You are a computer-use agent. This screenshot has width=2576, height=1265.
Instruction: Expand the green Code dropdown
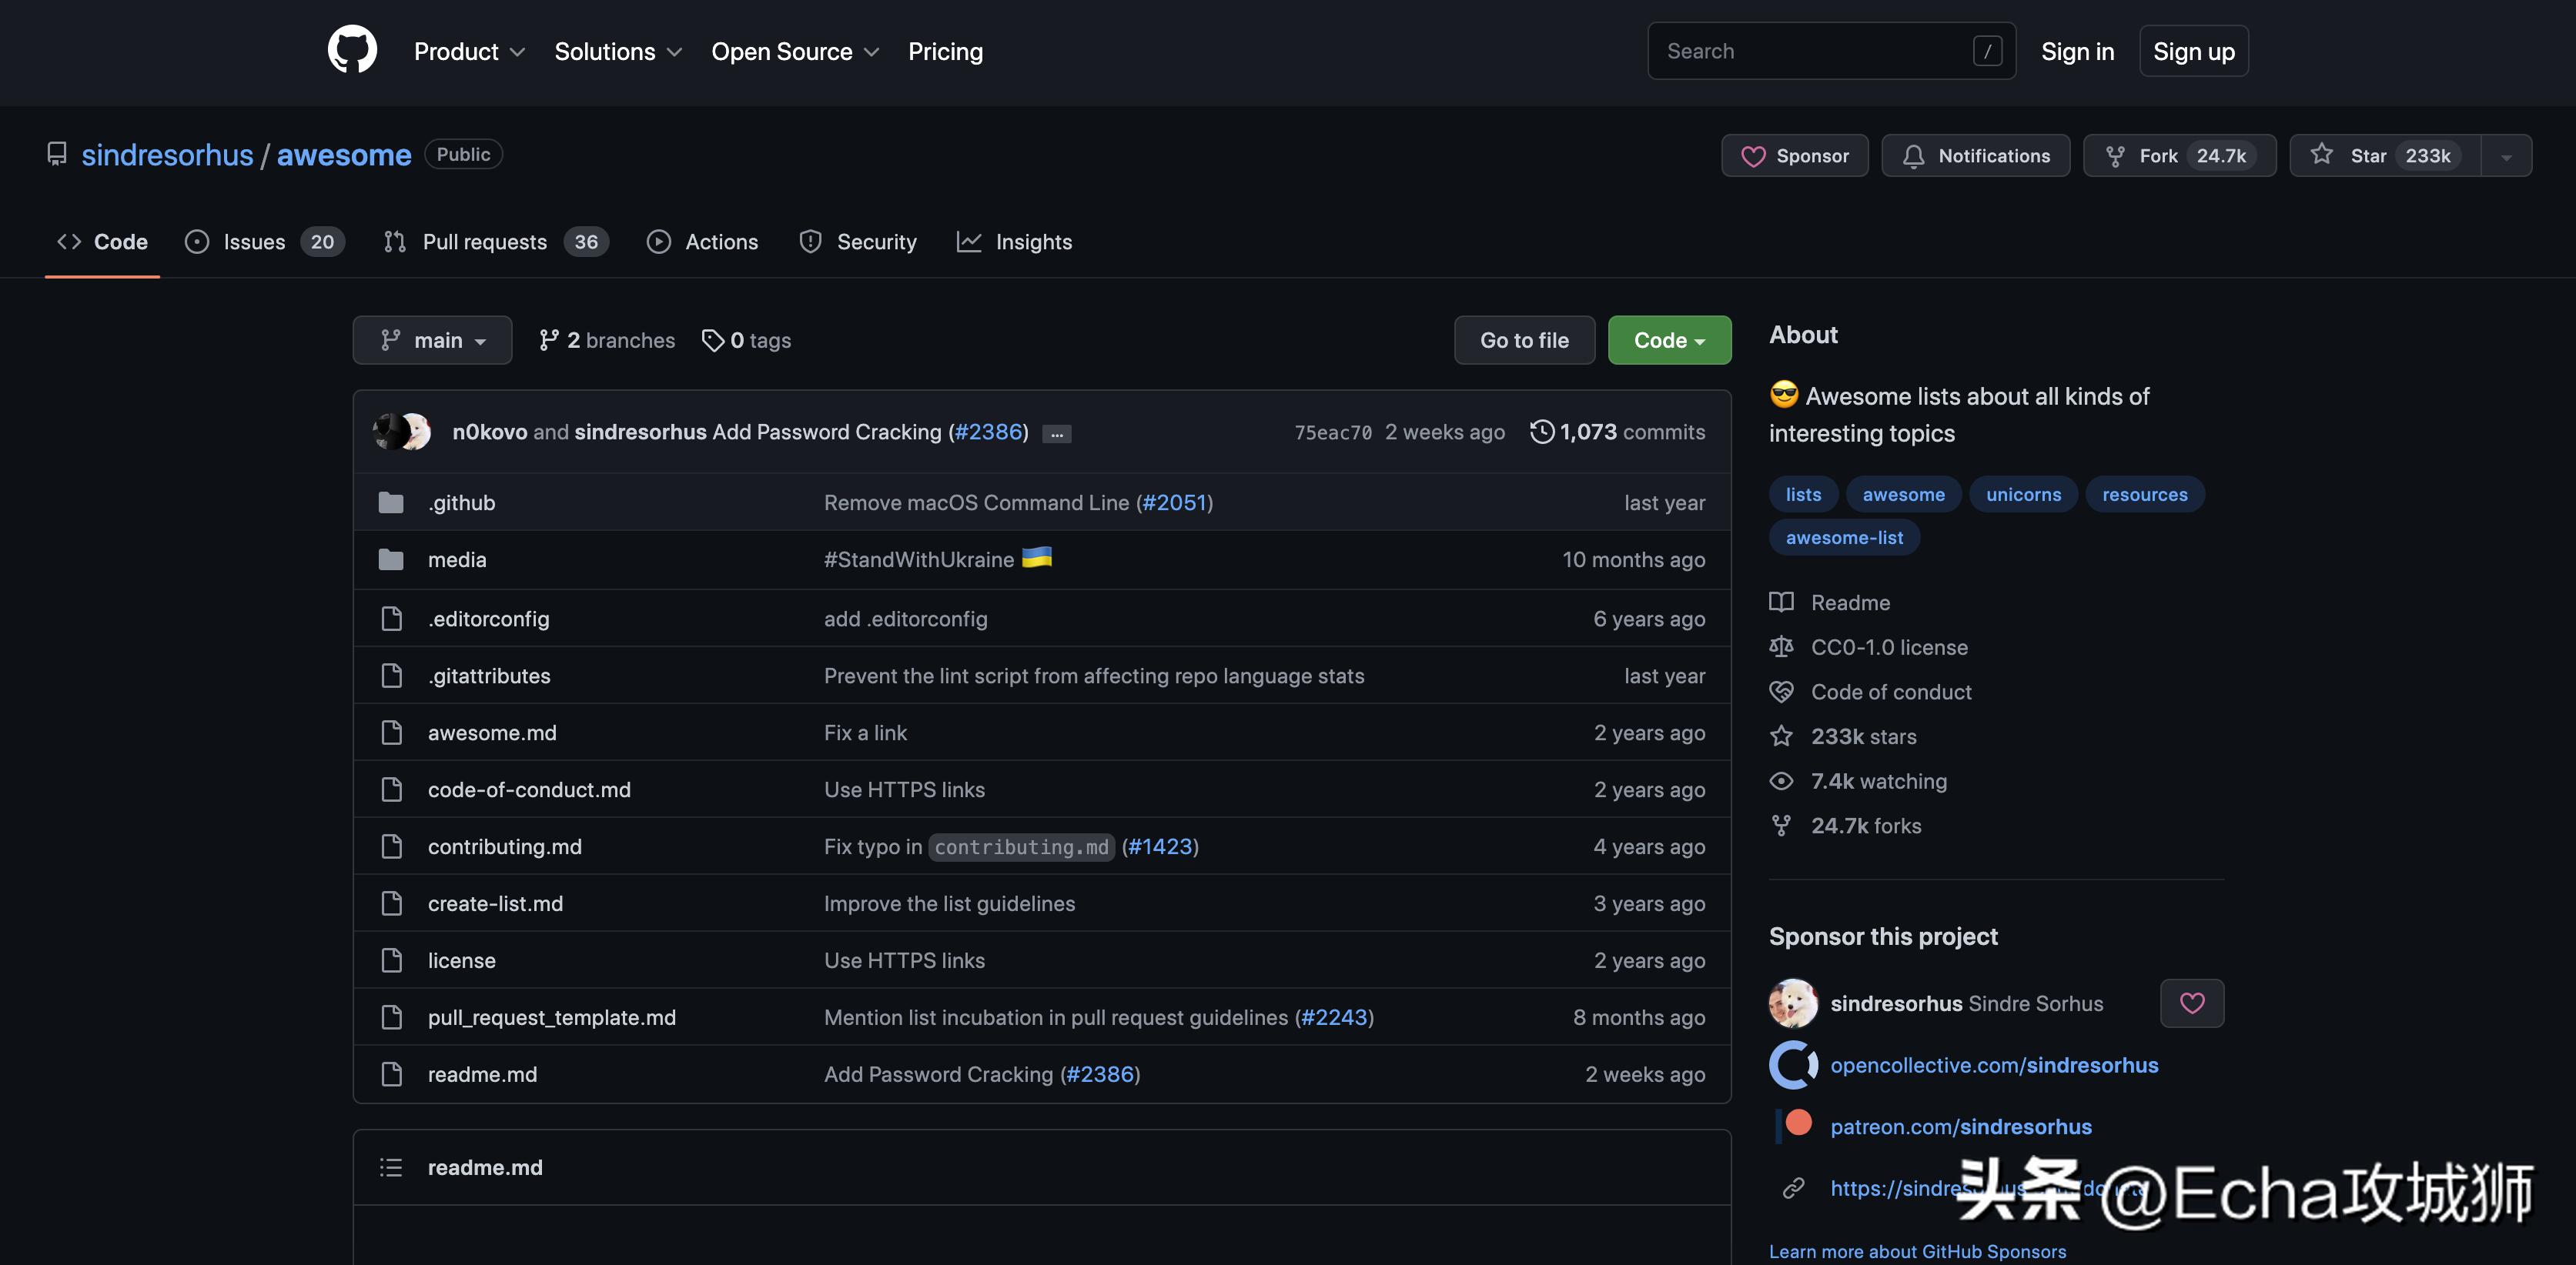point(1668,341)
